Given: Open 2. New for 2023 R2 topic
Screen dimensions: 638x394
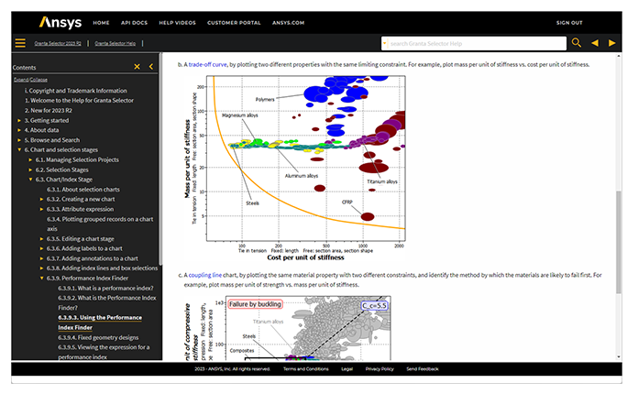Looking at the screenshot, I should point(48,110).
